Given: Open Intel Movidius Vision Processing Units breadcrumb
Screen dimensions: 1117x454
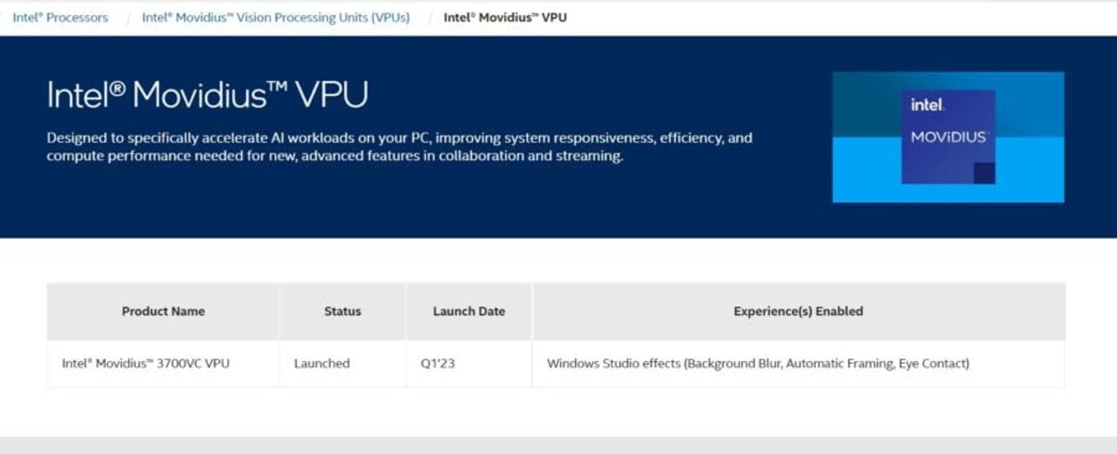Looking at the screenshot, I should 276,17.
